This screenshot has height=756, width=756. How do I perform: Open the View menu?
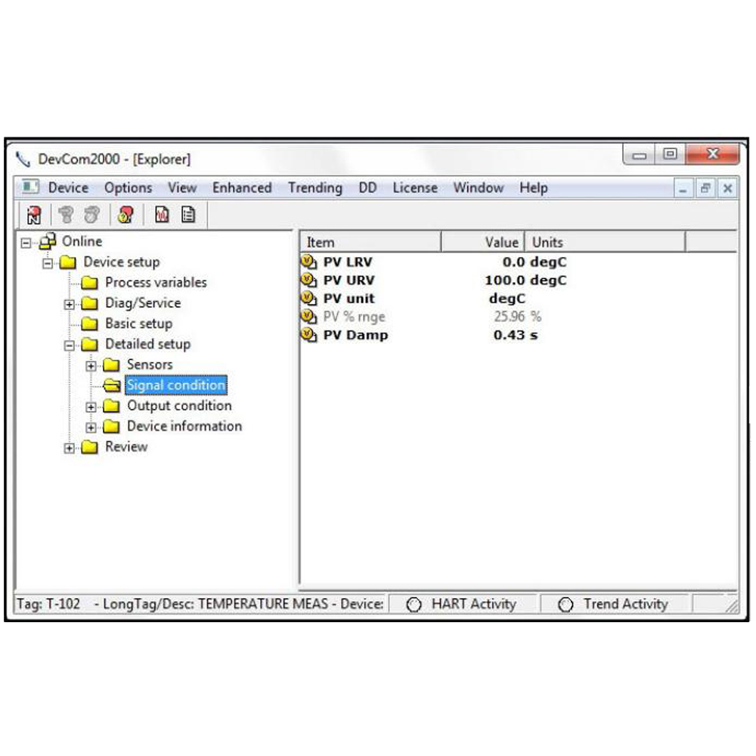pyautogui.click(x=182, y=187)
